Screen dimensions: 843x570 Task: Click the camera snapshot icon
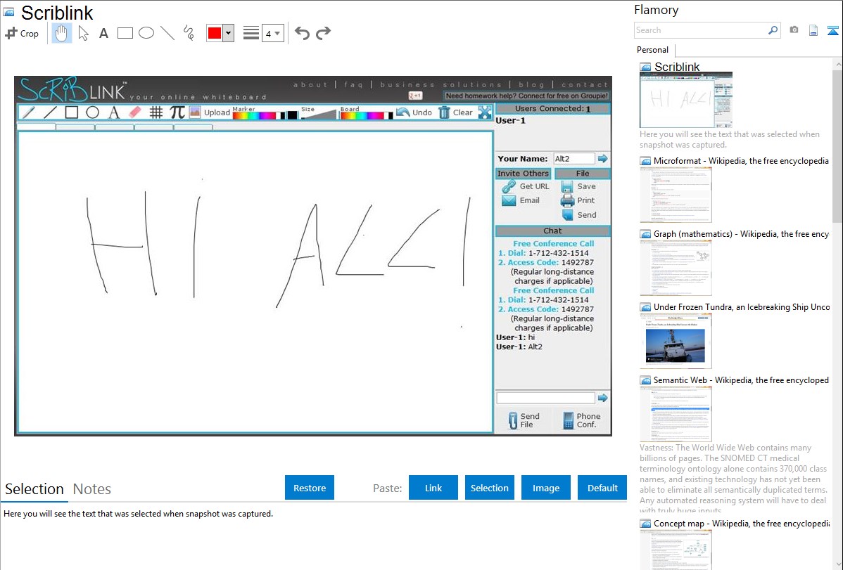click(x=794, y=30)
